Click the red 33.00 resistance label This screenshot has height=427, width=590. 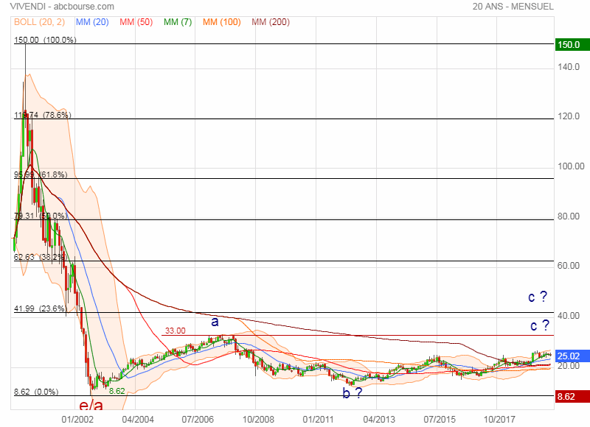(176, 331)
